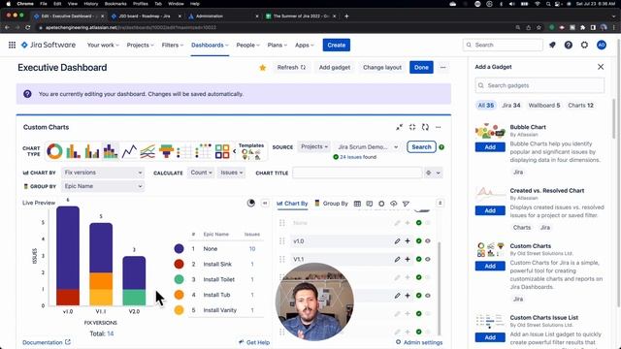Select the funnel chart type

[166, 151]
